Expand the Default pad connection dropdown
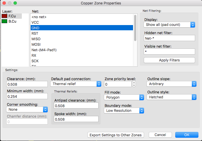Image resolution: width=202 pixels, height=141 pixels. tap(76, 84)
